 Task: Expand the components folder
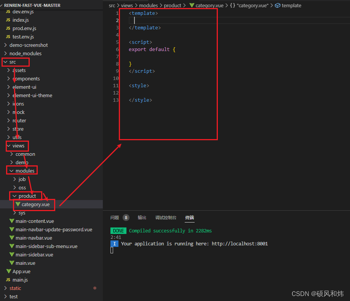(x=9, y=78)
